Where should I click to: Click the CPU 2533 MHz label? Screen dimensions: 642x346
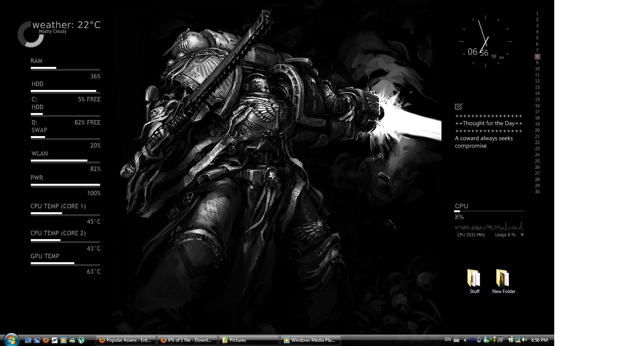pos(471,235)
